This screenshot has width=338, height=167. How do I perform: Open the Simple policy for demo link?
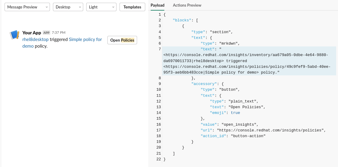[x=85, y=39]
